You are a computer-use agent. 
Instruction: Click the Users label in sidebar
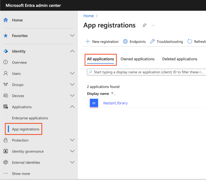point(16,73)
